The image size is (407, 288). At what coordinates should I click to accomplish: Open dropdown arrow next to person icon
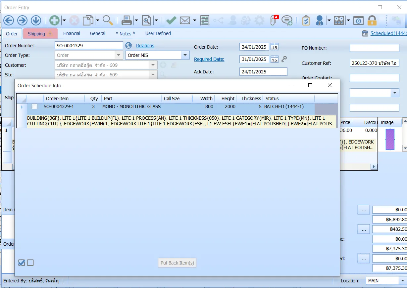tap(329, 21)
